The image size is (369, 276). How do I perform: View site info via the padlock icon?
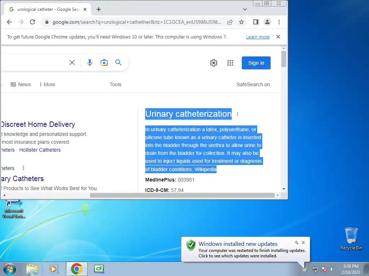(47, 22)
